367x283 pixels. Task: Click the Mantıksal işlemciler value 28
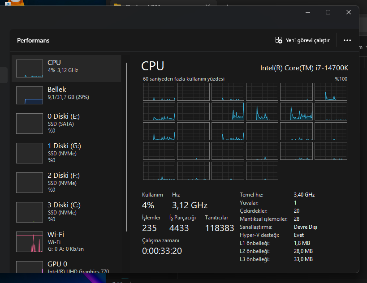pos(297,219)
